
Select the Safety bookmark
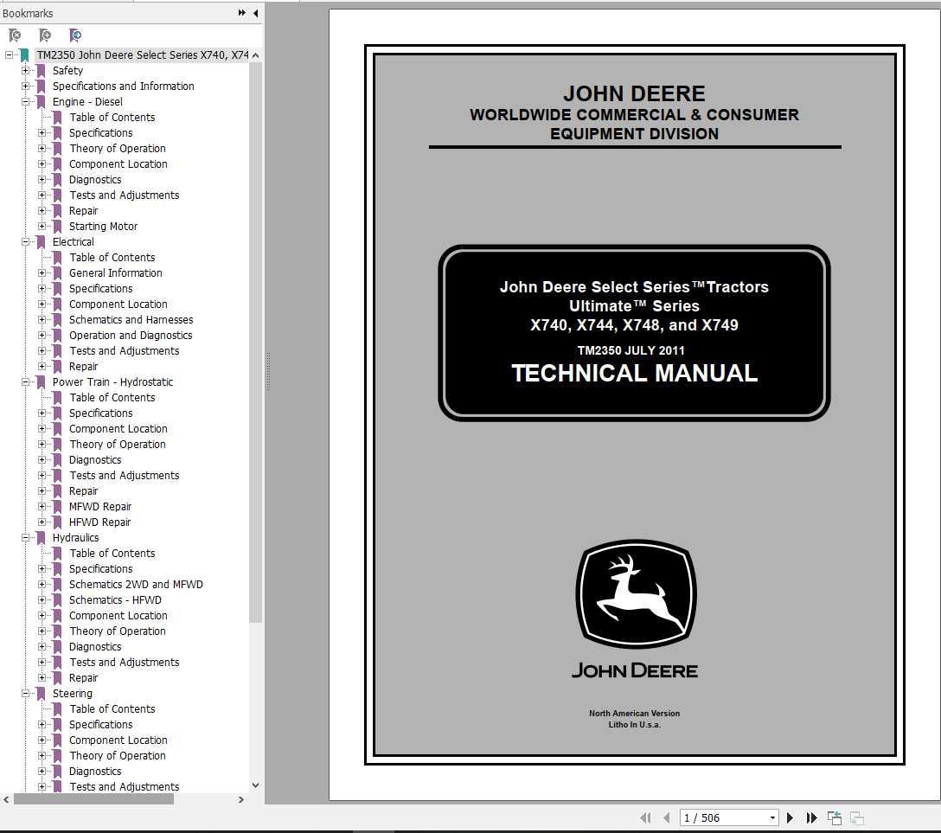click(x=67, y=70)
